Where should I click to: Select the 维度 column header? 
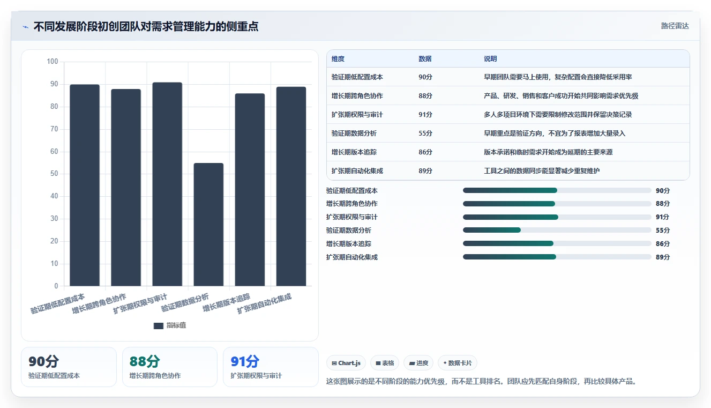338,58
